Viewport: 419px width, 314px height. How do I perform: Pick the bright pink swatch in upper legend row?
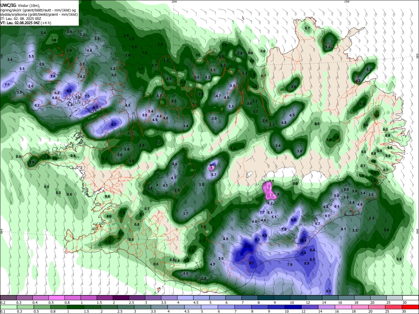click(56, 298)
